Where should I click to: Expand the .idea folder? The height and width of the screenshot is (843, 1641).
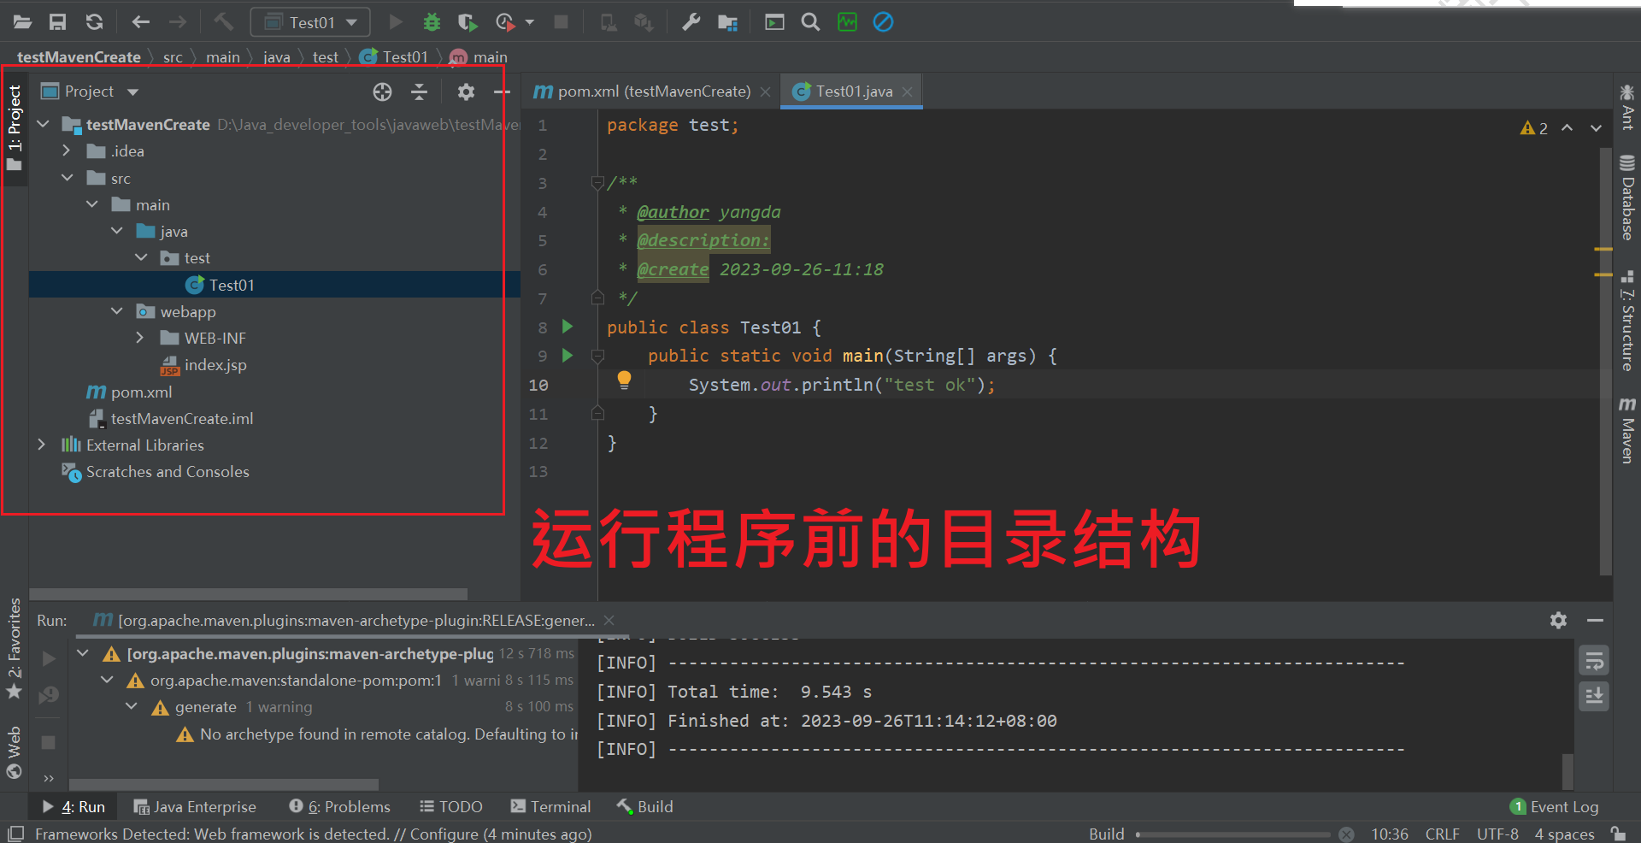[67, 151]
